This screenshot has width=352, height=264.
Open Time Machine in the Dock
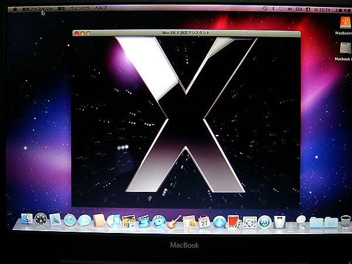pyautogui.click(x=265, y=222)
